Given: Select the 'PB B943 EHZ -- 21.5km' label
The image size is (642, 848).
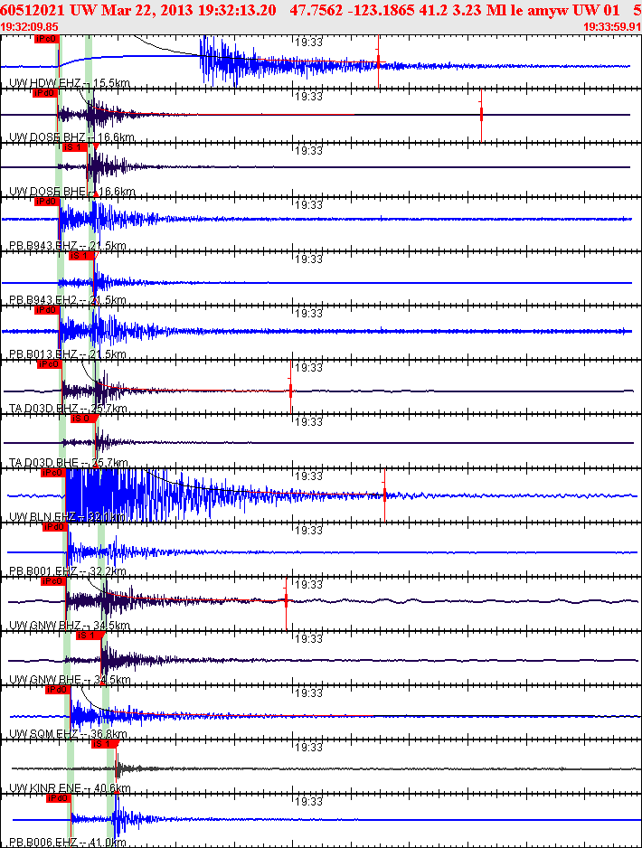Looking at the screenshot, I should [x=68, y=246].
